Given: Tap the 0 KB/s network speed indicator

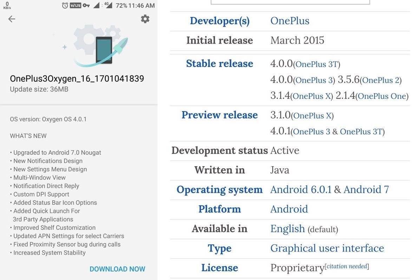Looking at the screenshot, I should pyautogui.click(x=8, y=5).
